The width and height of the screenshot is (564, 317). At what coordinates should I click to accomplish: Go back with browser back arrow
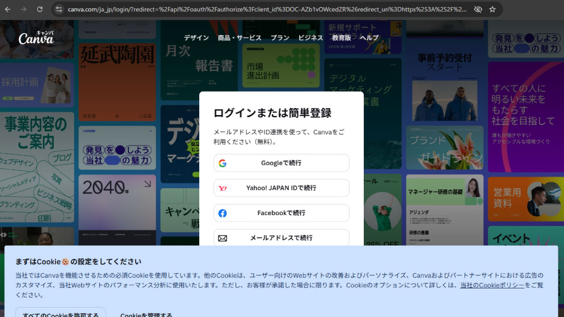coord(8,9)
